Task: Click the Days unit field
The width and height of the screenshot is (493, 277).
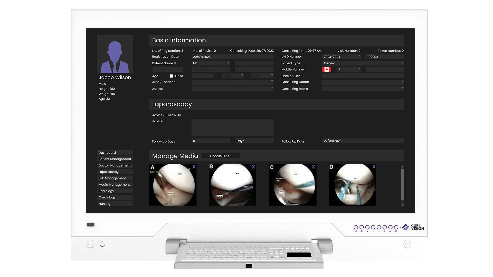Action: 254,141
